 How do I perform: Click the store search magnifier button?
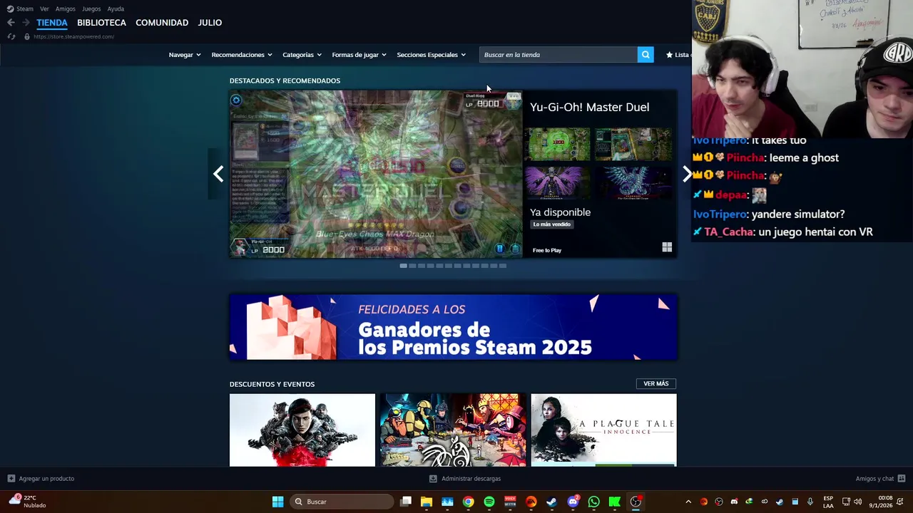[x=646, y=55]
